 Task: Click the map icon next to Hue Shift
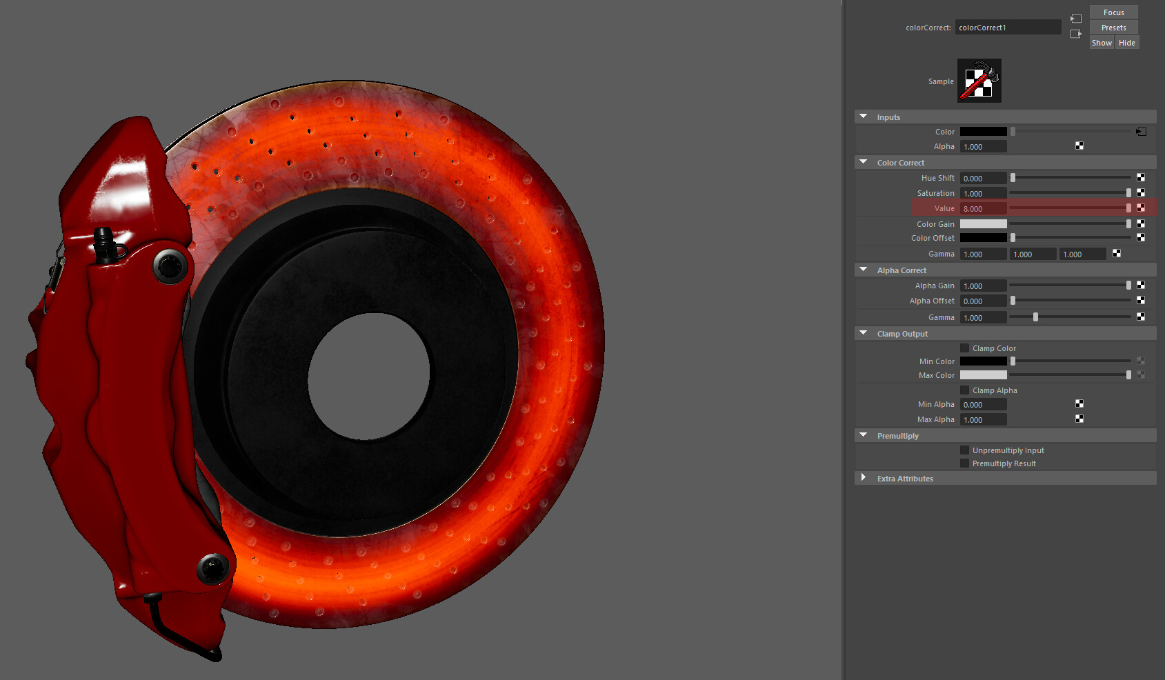[x=1141, y=177]
